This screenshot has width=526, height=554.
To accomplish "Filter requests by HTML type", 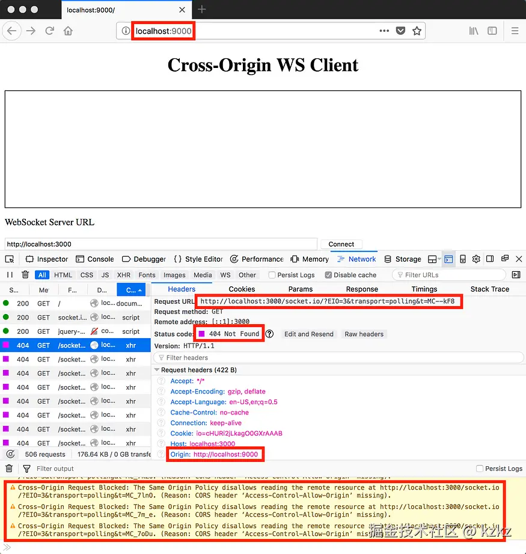I will (63, 275).
